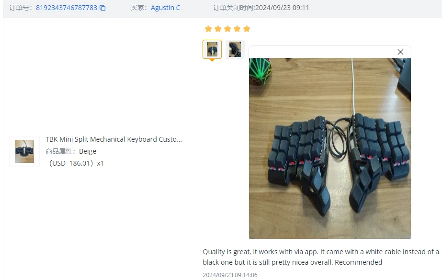The width and height of the screenshot is (442, 280).
Task: Click the USD 186.01 price text
Action: [x=71, y=163]
